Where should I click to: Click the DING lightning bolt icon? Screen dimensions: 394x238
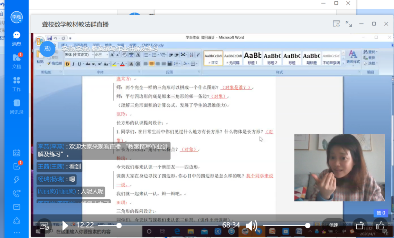pos(16,180)
